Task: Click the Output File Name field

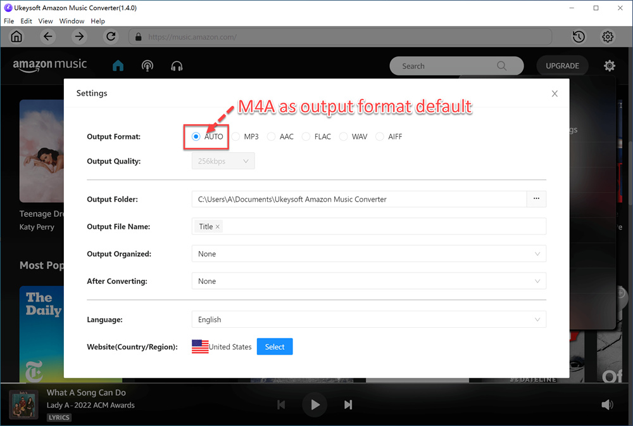Action: pos(368,226)
